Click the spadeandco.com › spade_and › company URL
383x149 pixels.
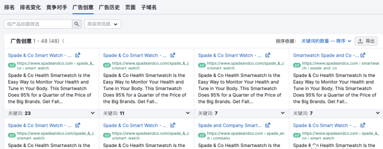click(x=246, y=136)
